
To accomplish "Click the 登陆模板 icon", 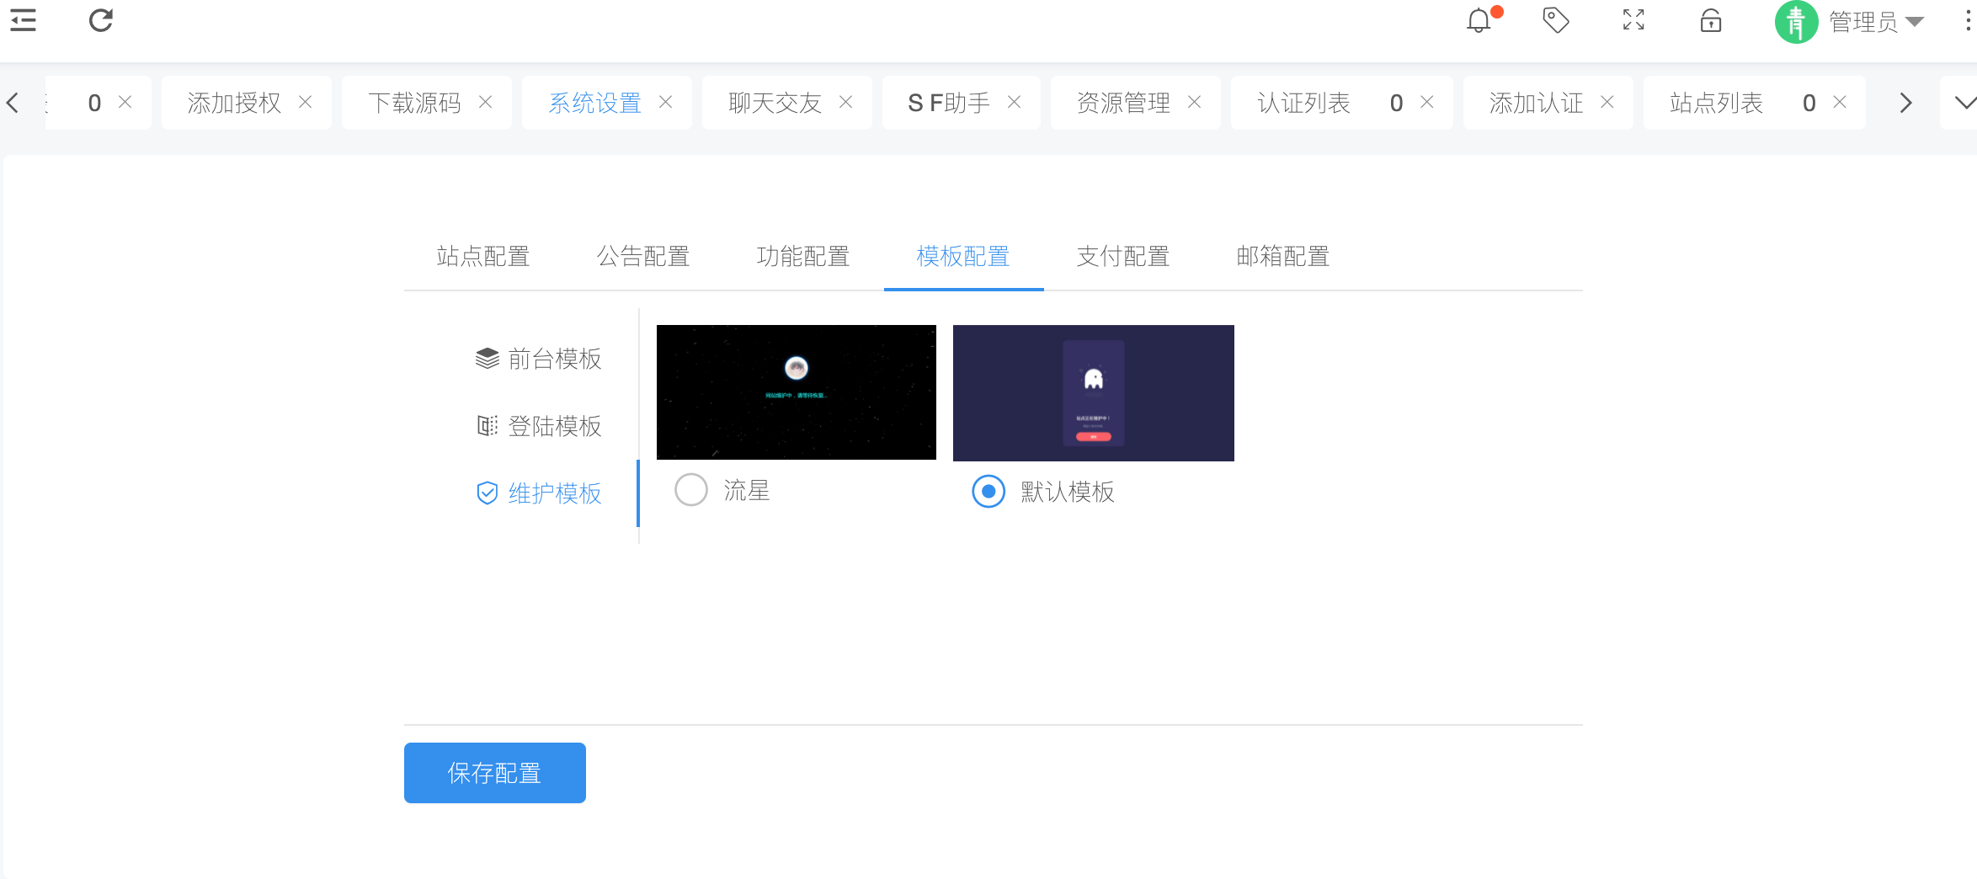I will click(x=488, y=426).
